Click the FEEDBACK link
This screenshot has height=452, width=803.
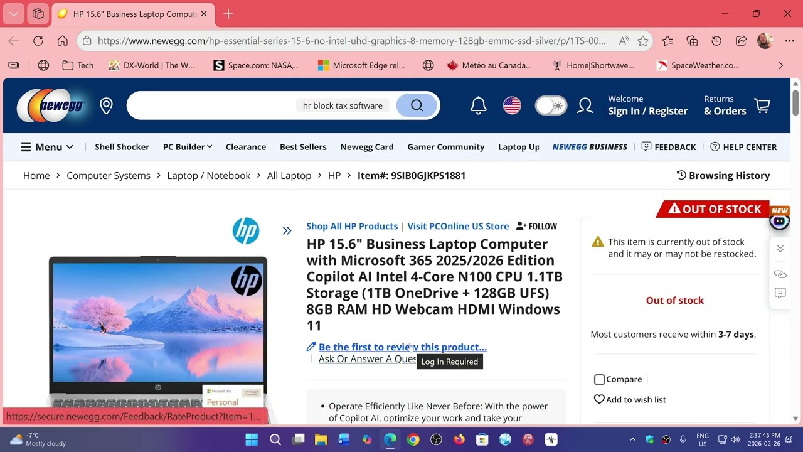(x=669, y=147)
